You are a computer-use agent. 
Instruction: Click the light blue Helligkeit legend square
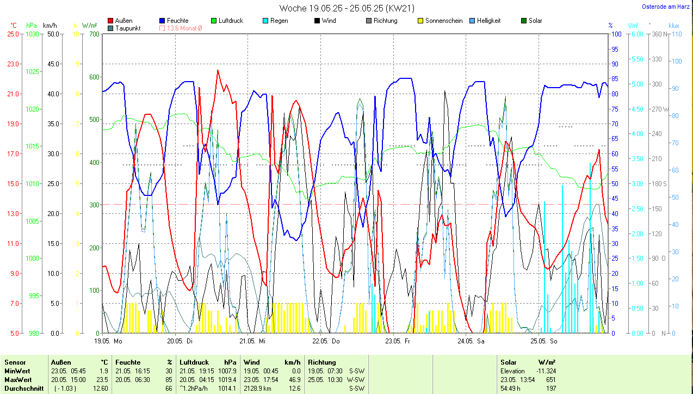pyautogui.click(x=472, y=21)
